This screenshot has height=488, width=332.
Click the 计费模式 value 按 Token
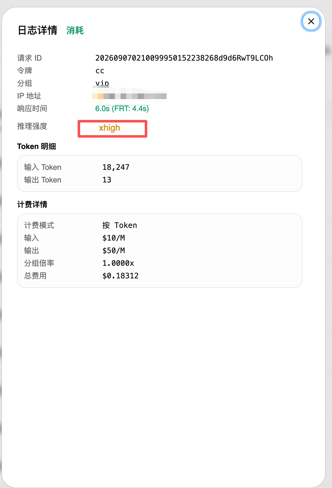pos(120,225)
